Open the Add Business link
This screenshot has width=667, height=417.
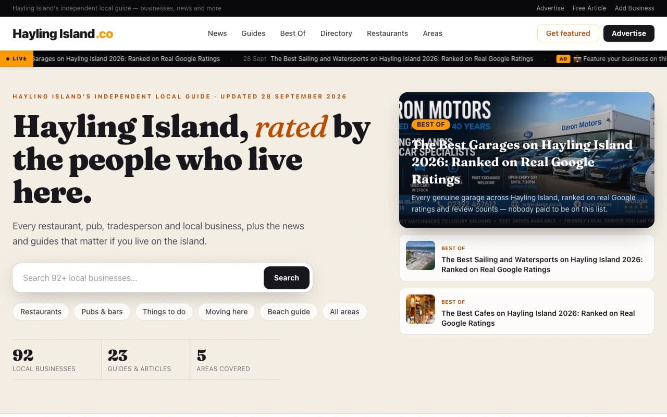coord(635,8)
